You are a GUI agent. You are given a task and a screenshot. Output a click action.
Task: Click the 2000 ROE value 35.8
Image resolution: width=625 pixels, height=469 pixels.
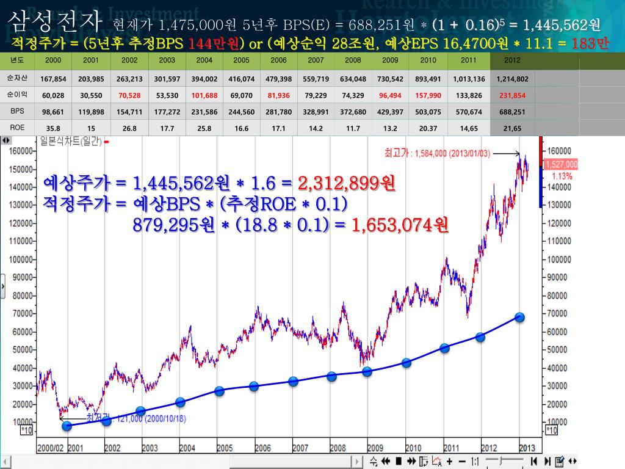click(x=53, y=128)
